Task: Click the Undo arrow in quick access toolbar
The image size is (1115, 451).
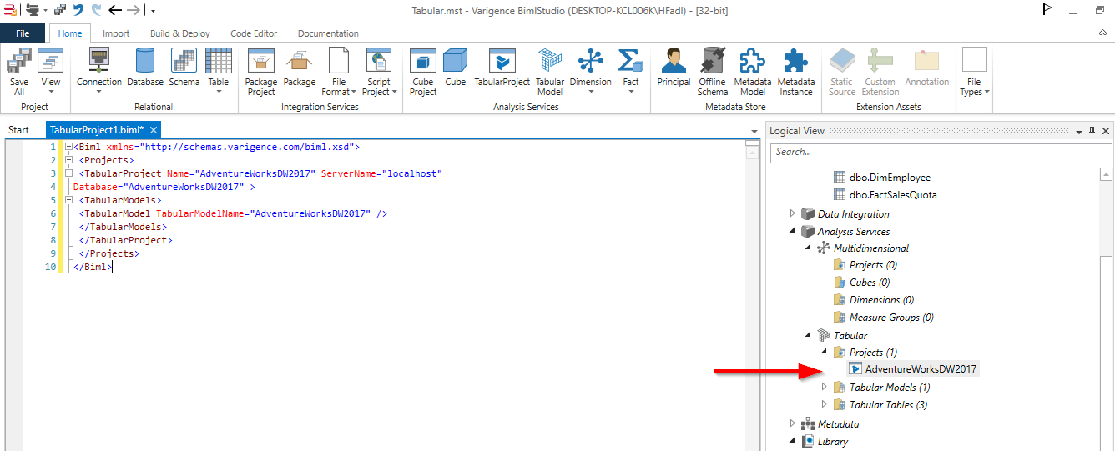Action: [78, 10]
